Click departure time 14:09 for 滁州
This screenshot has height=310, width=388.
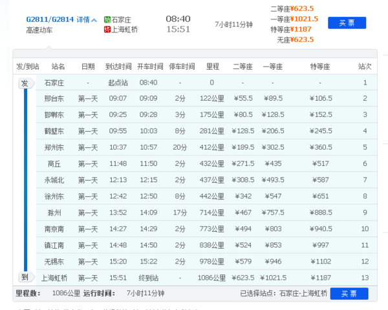[x=149, y=213]
